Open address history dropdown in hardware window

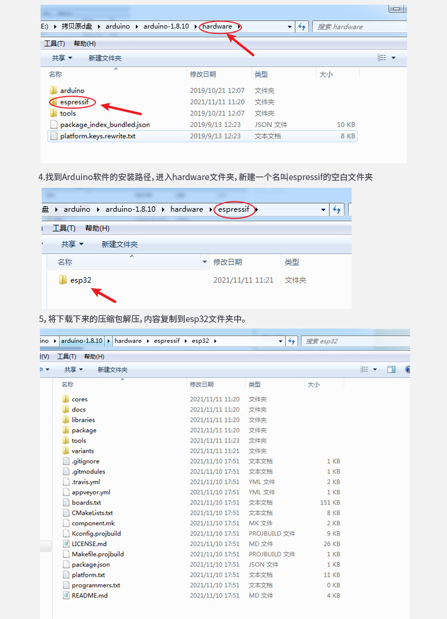[x=290, y=26]
